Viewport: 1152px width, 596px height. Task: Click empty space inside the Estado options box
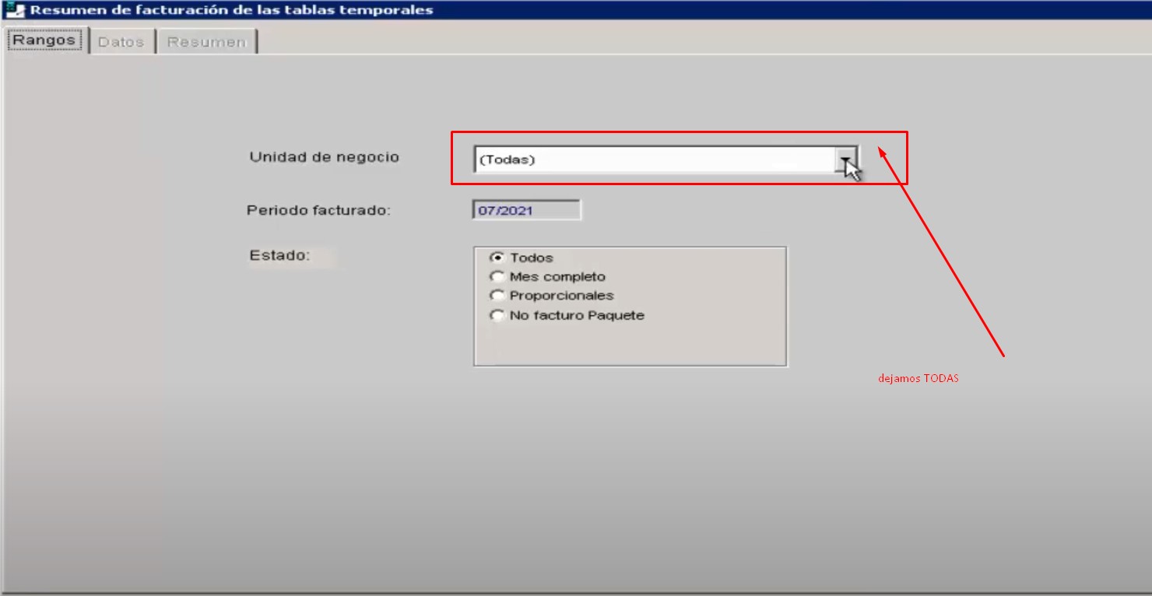click(x=701, y=342)
